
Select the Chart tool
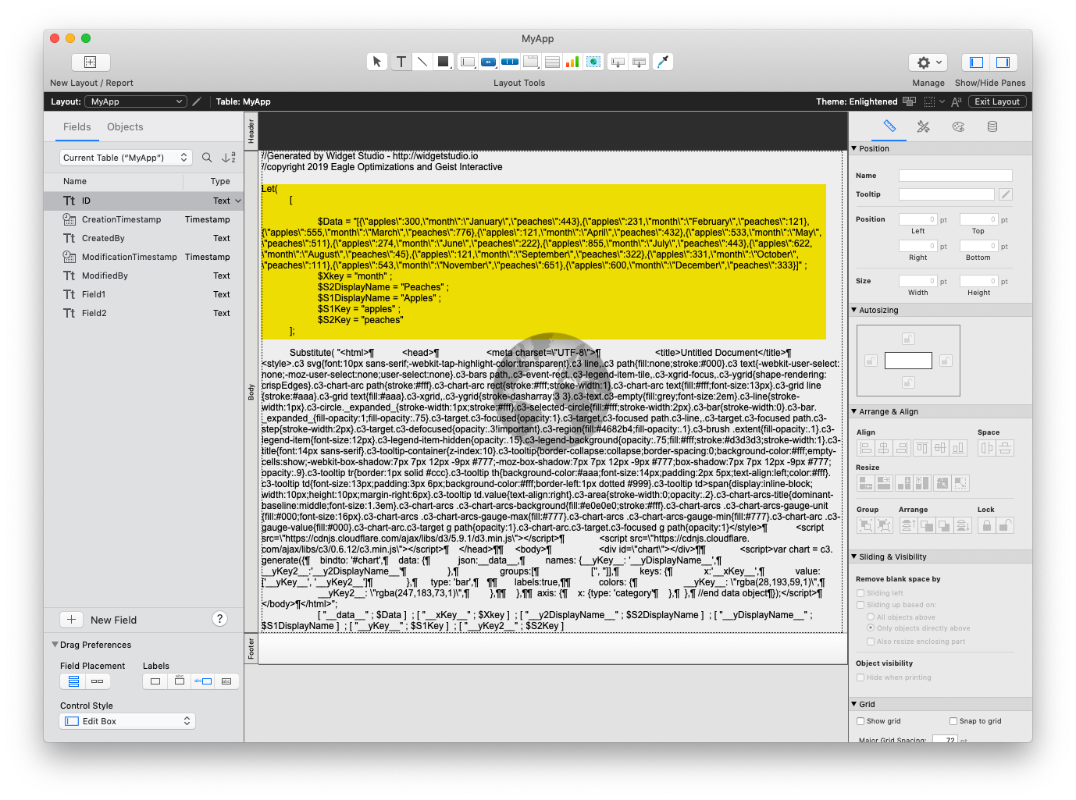pos(572,62)
